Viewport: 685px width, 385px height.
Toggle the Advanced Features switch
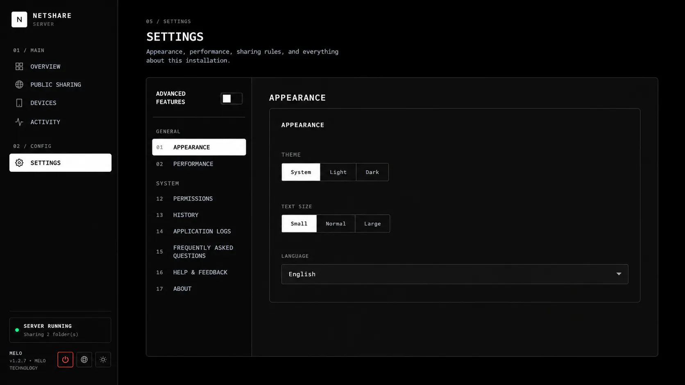click(231, 98)
